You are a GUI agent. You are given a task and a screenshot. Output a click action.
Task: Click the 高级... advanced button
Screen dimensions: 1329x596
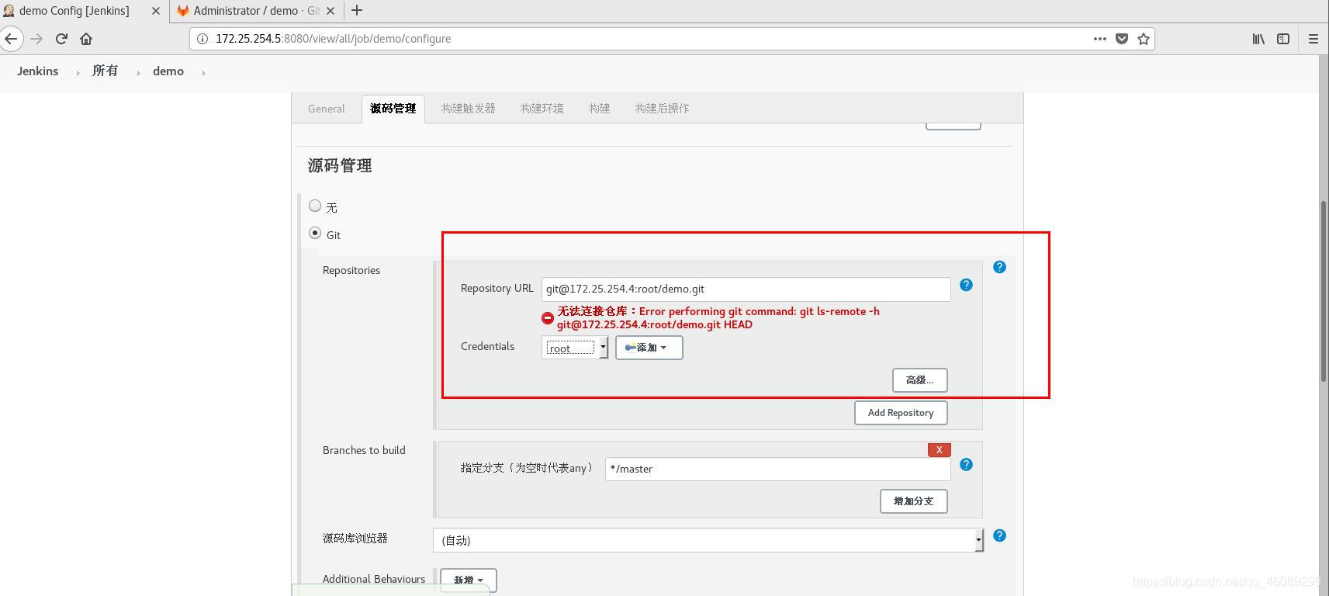tap(919, 380)
